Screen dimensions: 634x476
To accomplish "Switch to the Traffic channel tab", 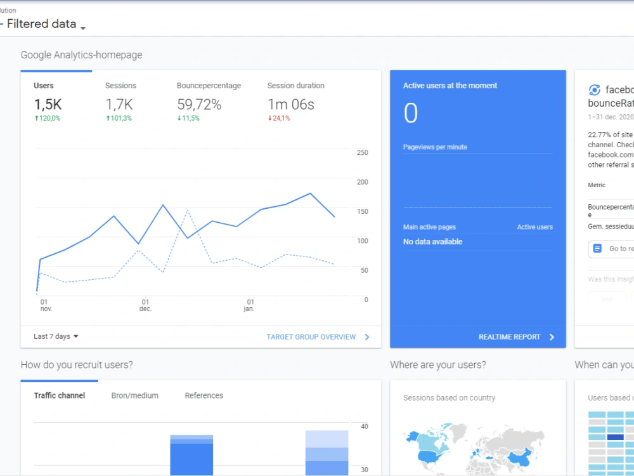I will (59, 395).
